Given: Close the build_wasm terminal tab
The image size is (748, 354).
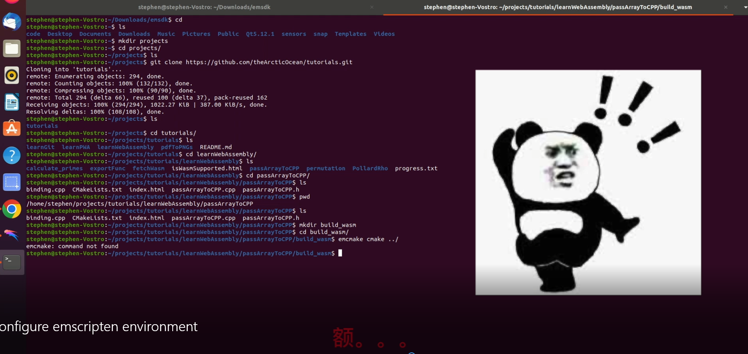Looking at the screenshot, I should pyautogui.click(x=725, y=7).
